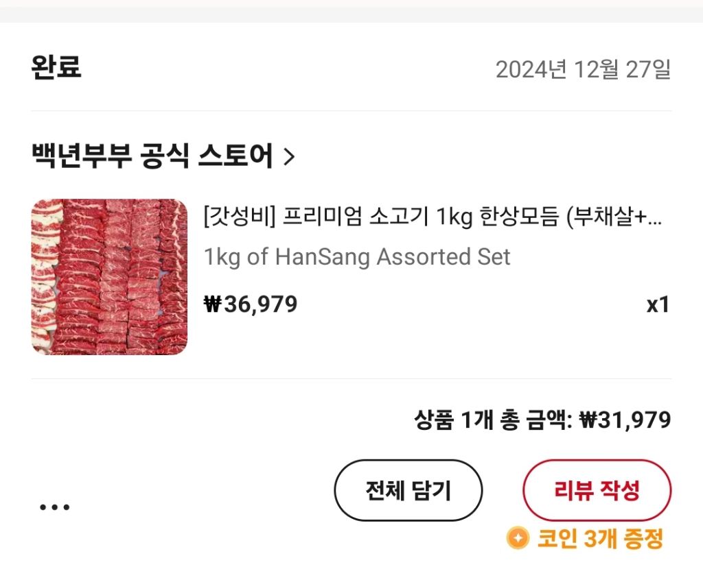Click inside the red 리뷰 작성 outlined pill

point(597,489)
